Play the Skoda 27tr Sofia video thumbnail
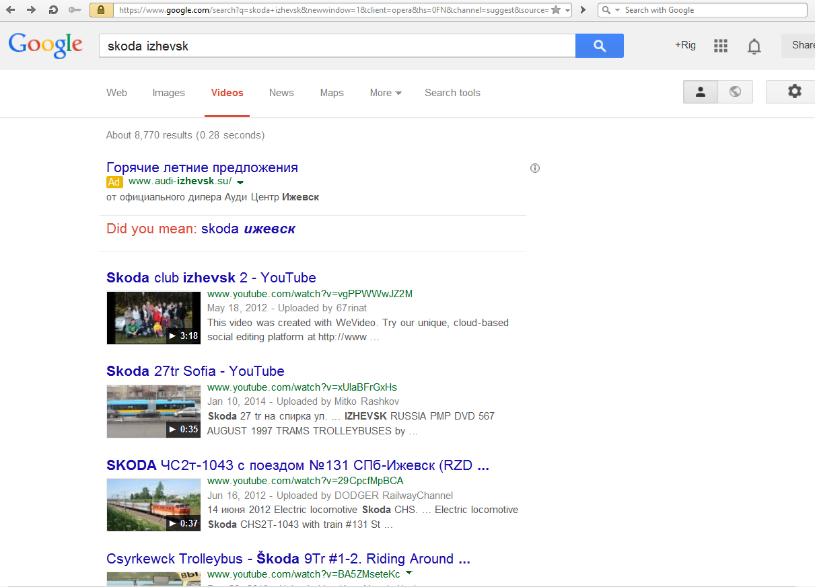The image size is (815, 587). point(153,411)
